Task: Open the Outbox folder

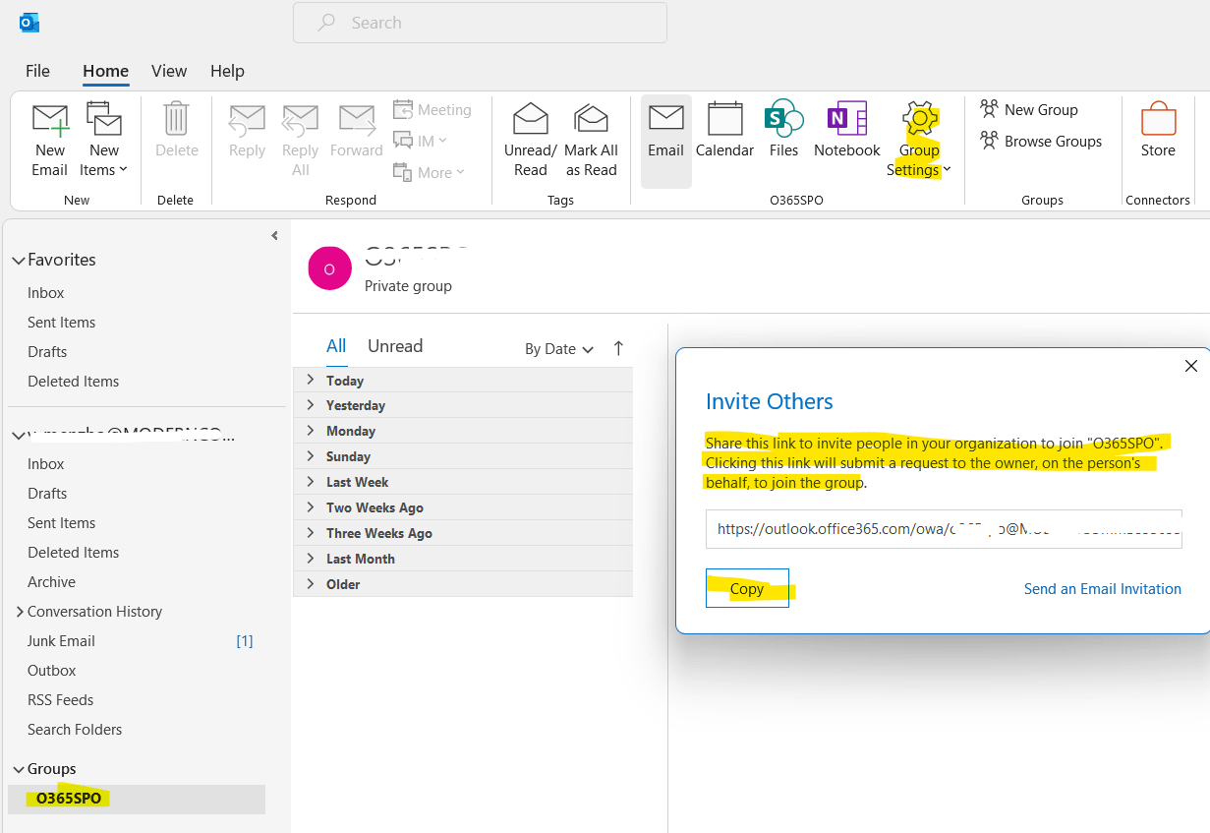Action: 51,671
